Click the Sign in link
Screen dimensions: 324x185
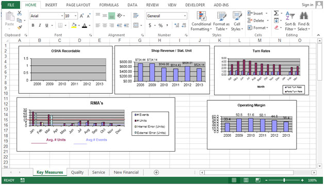click(x=307, y=5)
